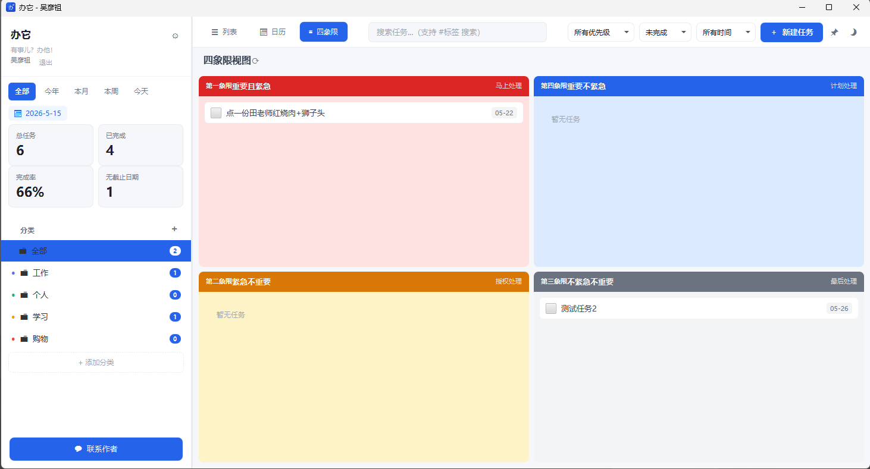The height and width of the screenshot is (469, 870).
Task: Open the 所有时间 time filter dropdown
Action: click(x=726, y=32)
